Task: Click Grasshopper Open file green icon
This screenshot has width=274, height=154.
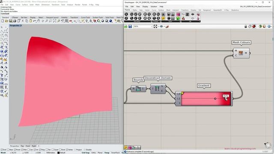Action: pyautogui.click(x=125, y=27)
